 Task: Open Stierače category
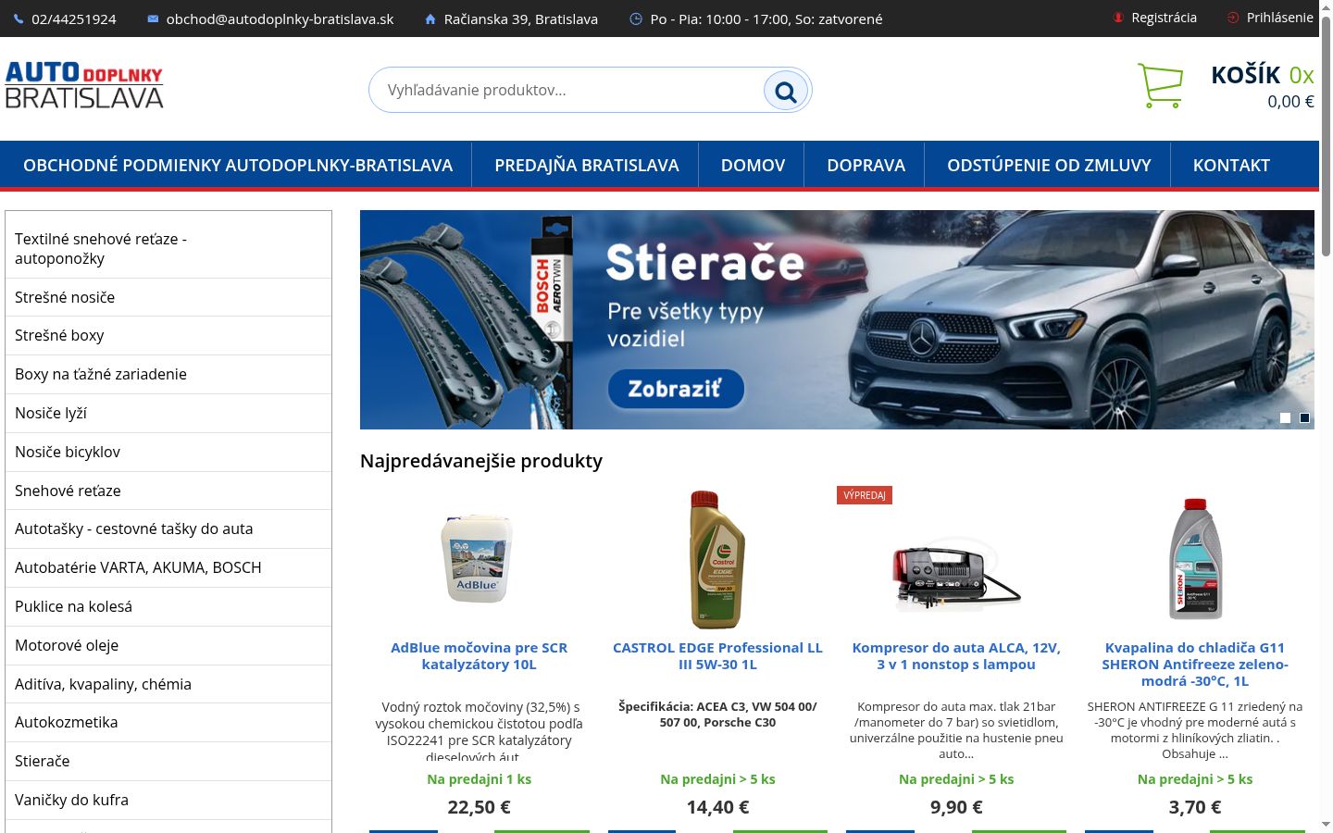pyautogui.click(x=168, y=761)
